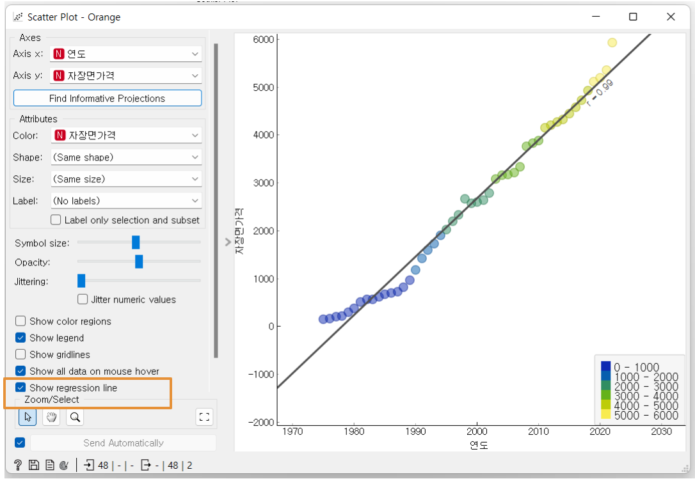
Task: Enable Jitter numeric values checkbox
Action: [83, 299]
